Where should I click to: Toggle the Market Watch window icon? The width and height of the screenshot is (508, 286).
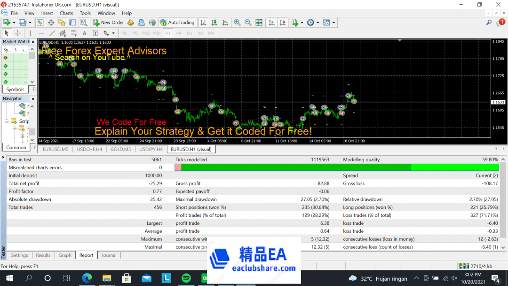click(40, 23)
